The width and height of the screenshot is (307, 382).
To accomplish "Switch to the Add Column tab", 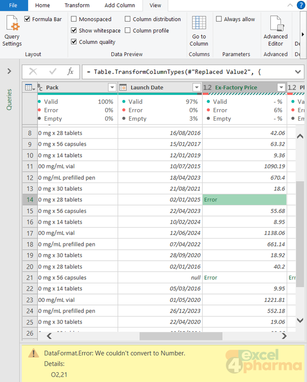I will [x=120, y=5].
